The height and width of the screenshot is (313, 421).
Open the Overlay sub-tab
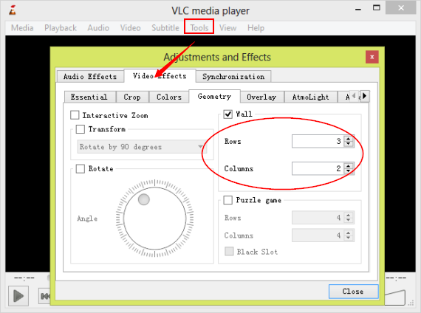click(261, 97)
